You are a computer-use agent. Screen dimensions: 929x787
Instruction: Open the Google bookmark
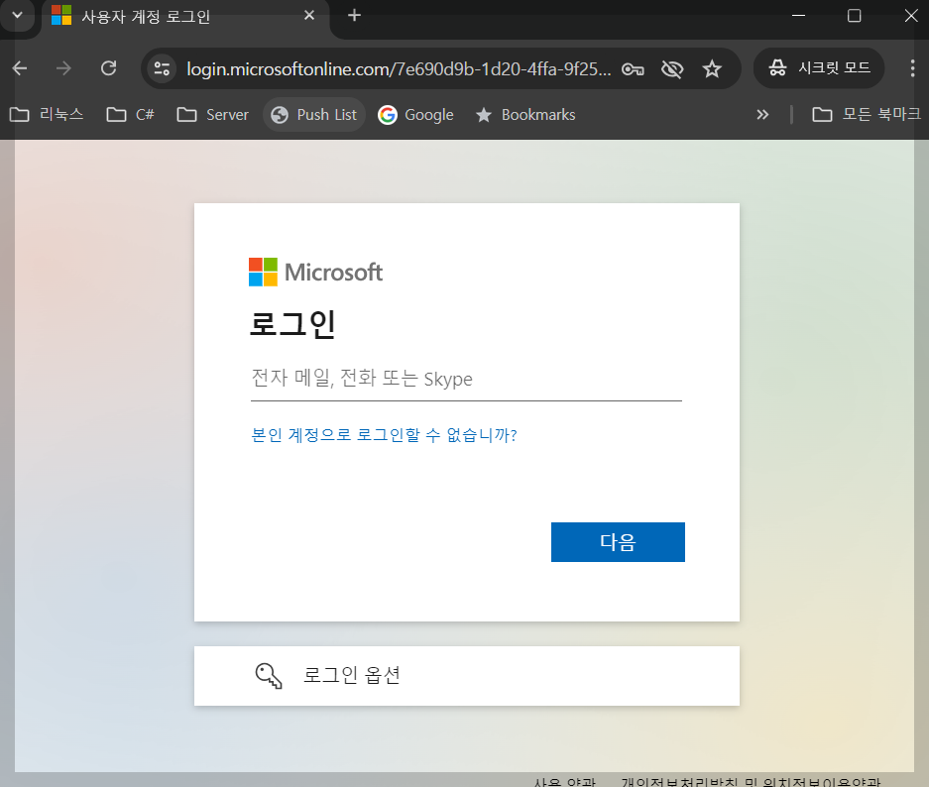[415, 114]
